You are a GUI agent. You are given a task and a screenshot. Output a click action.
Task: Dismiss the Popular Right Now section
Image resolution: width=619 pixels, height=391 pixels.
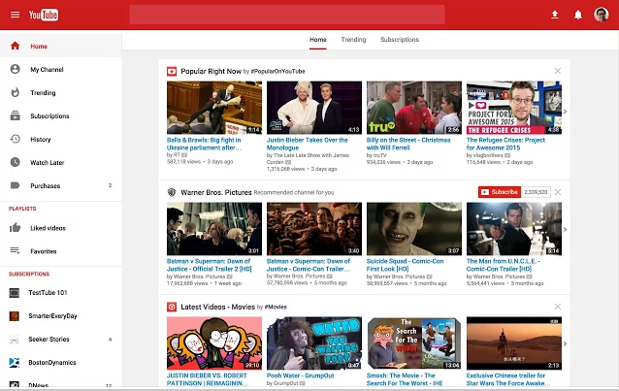[558, 71]
